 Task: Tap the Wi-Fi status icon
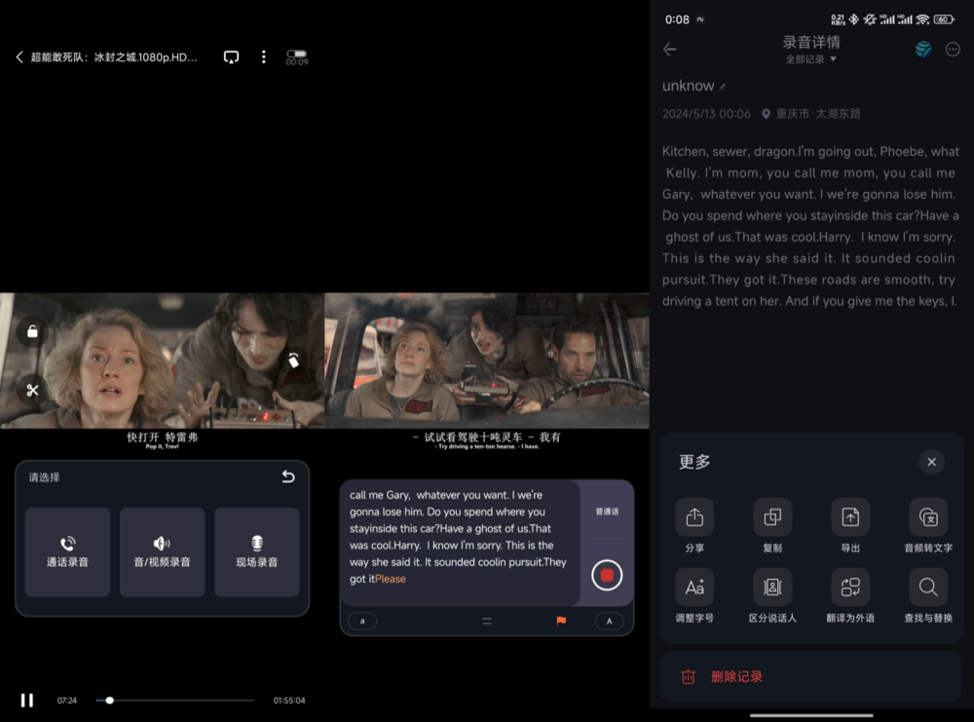click(922, 19)
